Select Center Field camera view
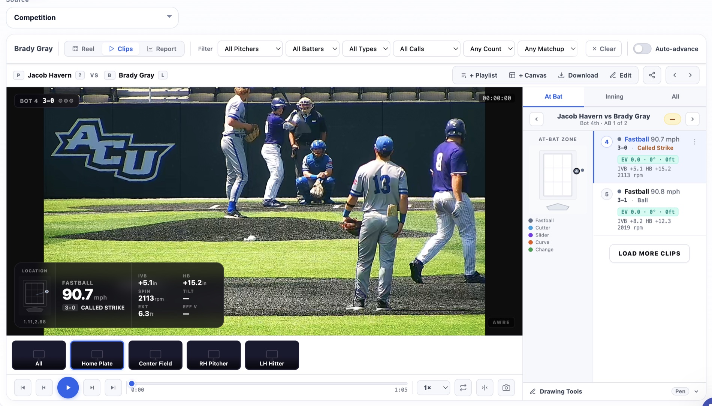 (x=156, y=355)
